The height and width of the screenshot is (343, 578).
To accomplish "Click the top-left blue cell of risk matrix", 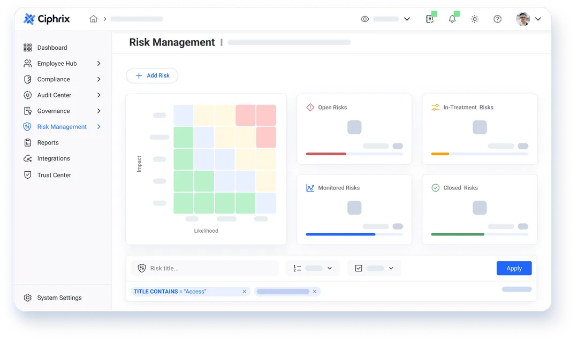I will (x=184, y=116).
